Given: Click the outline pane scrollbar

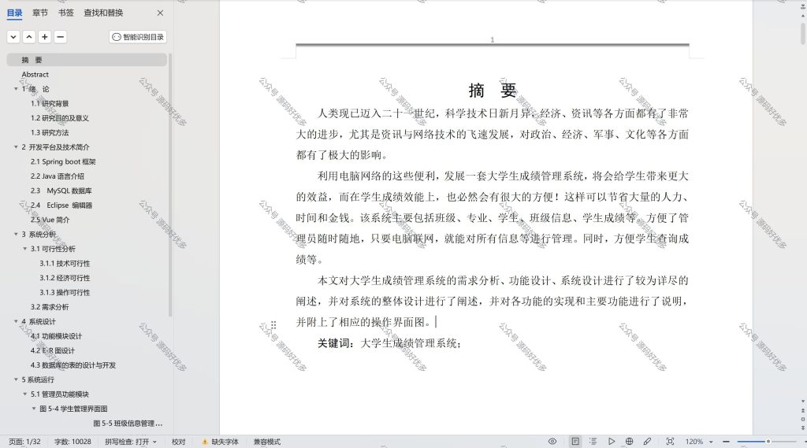Looking at the screenshot, I should point(170,185).
